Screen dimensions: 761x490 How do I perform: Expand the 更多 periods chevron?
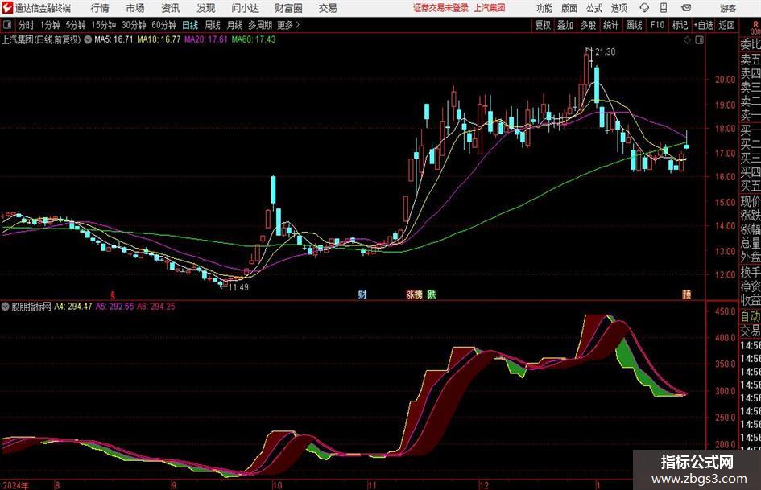click(x=297, y=25)
